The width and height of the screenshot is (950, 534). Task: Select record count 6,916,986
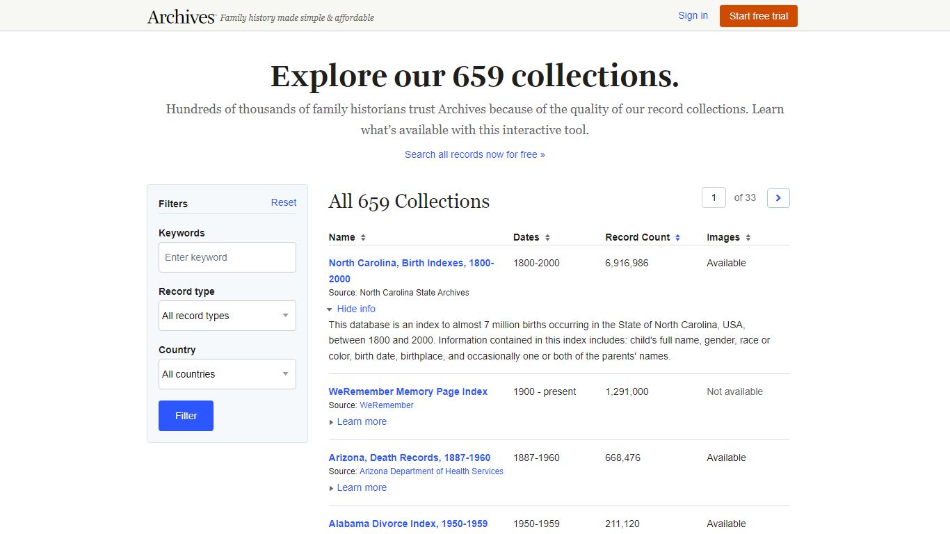coord(627,263)
